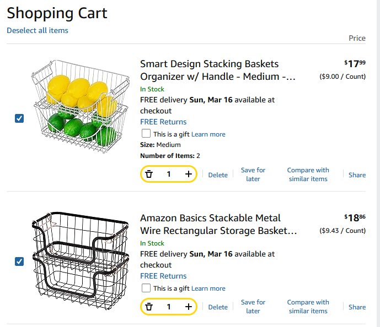The image size is (380, 327).
Task: Click trash icon for Smart Design baskets
Action: pyautogui.click(x=149, y=174)
